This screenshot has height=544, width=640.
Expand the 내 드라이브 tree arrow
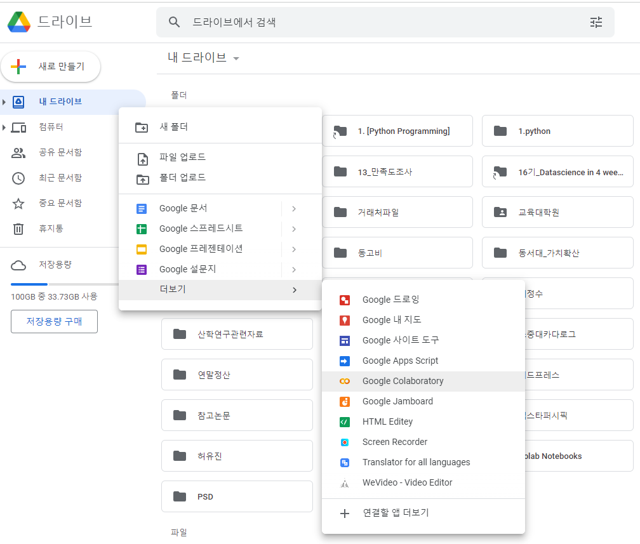click(4, 102)
